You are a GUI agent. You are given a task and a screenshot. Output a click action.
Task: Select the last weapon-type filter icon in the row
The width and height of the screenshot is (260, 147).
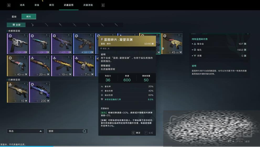[116, 25]
